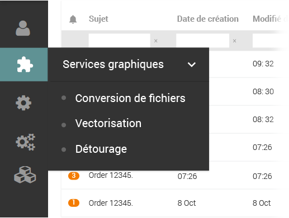289x218 pixels.
Task: Focus the Date de création filter field
Action: [x=203, y=41]
